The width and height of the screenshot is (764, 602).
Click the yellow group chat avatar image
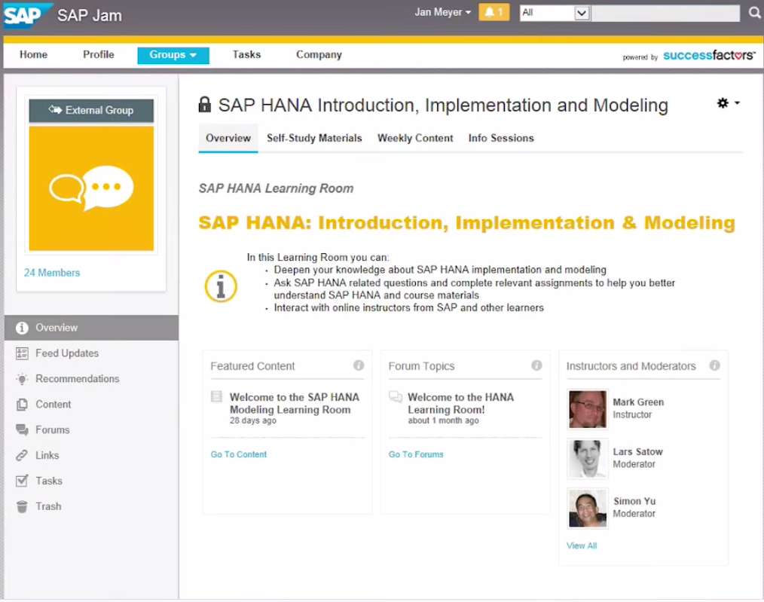click(91, 188)
